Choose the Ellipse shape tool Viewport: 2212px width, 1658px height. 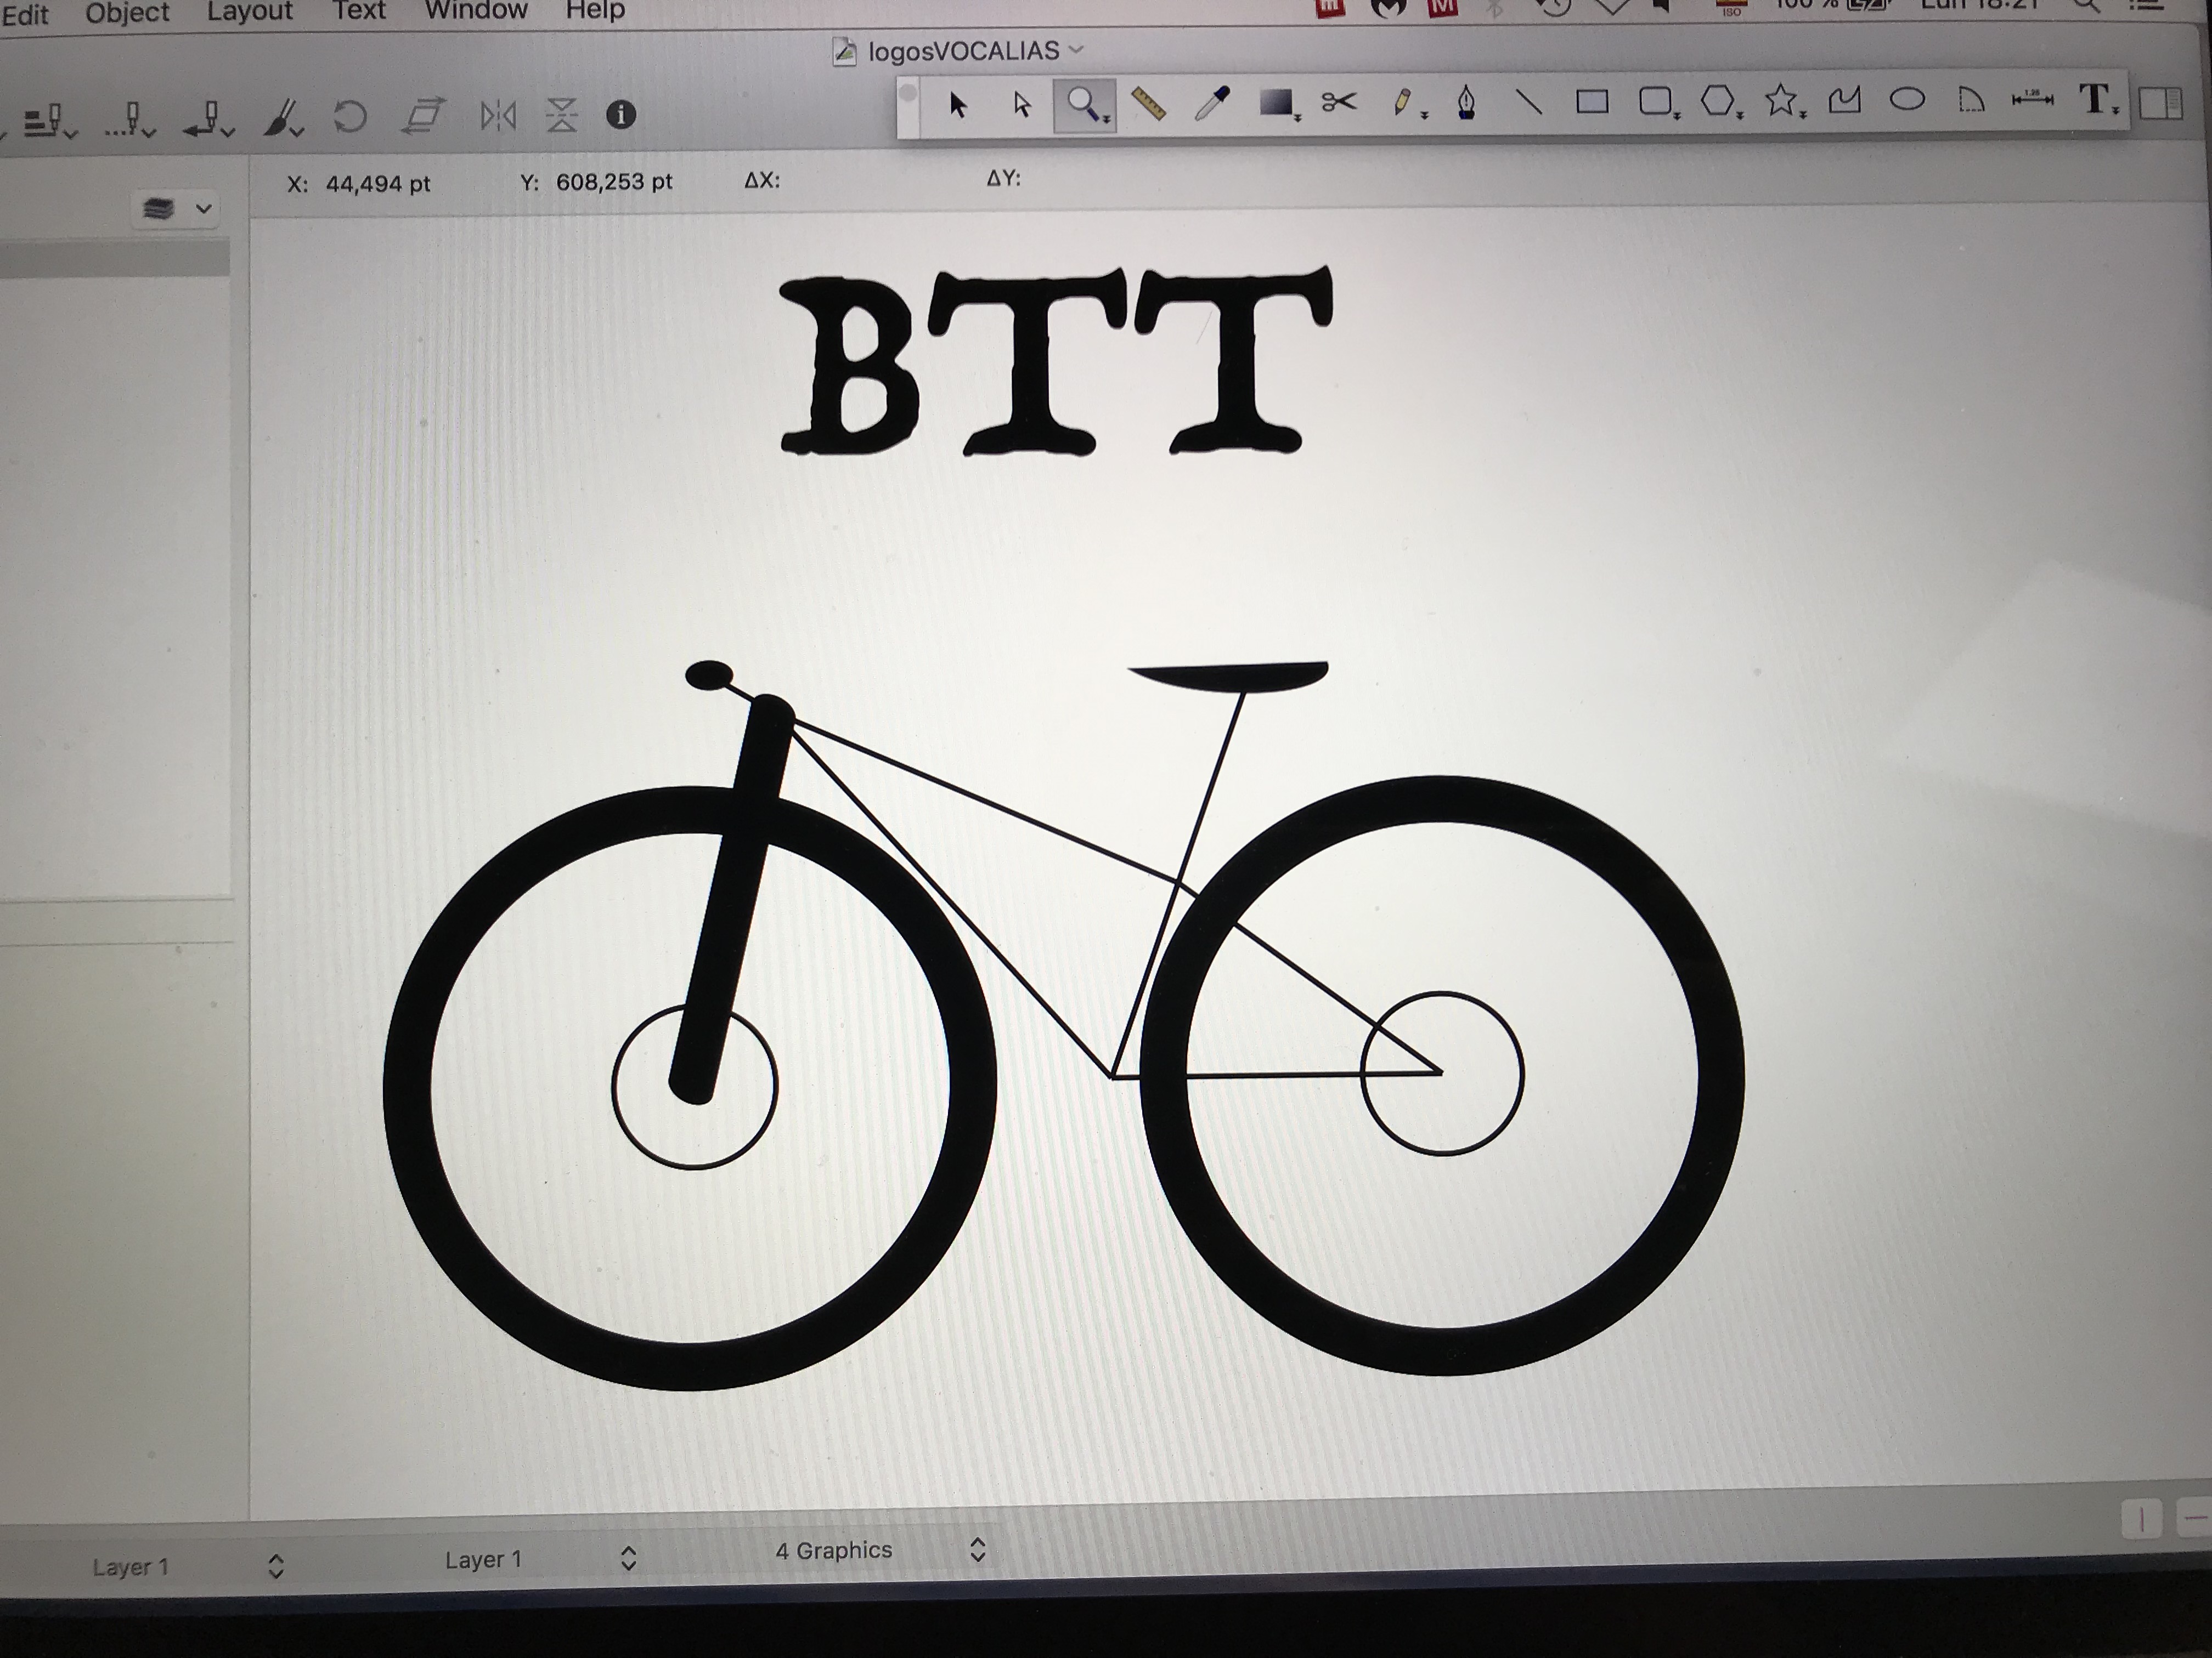(x=1907, y=100)
